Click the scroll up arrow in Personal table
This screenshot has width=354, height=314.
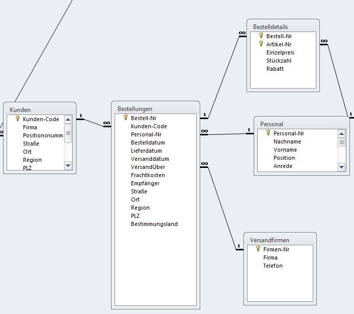tap(341, 134)
